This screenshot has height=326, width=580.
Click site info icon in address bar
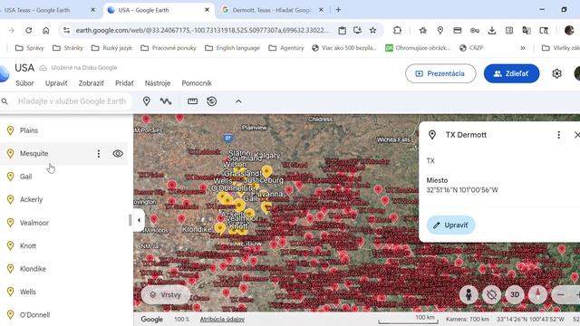point(66,30)
